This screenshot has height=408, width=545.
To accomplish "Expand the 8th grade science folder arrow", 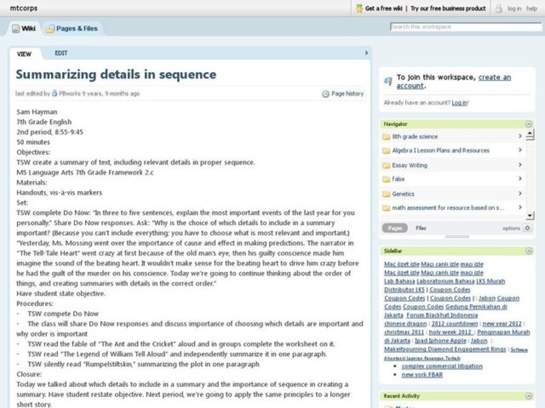I will click(x=520, y=137).
